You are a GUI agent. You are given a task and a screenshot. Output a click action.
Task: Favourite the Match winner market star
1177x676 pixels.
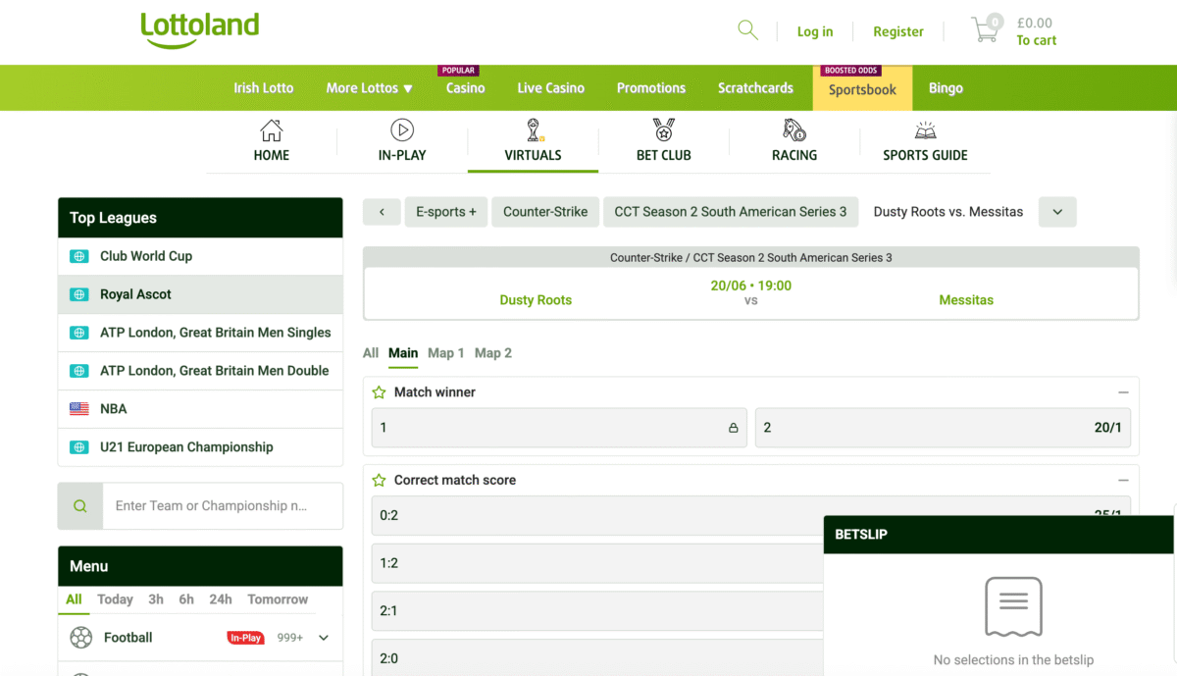pyautogui.click(x=379, y=392)
